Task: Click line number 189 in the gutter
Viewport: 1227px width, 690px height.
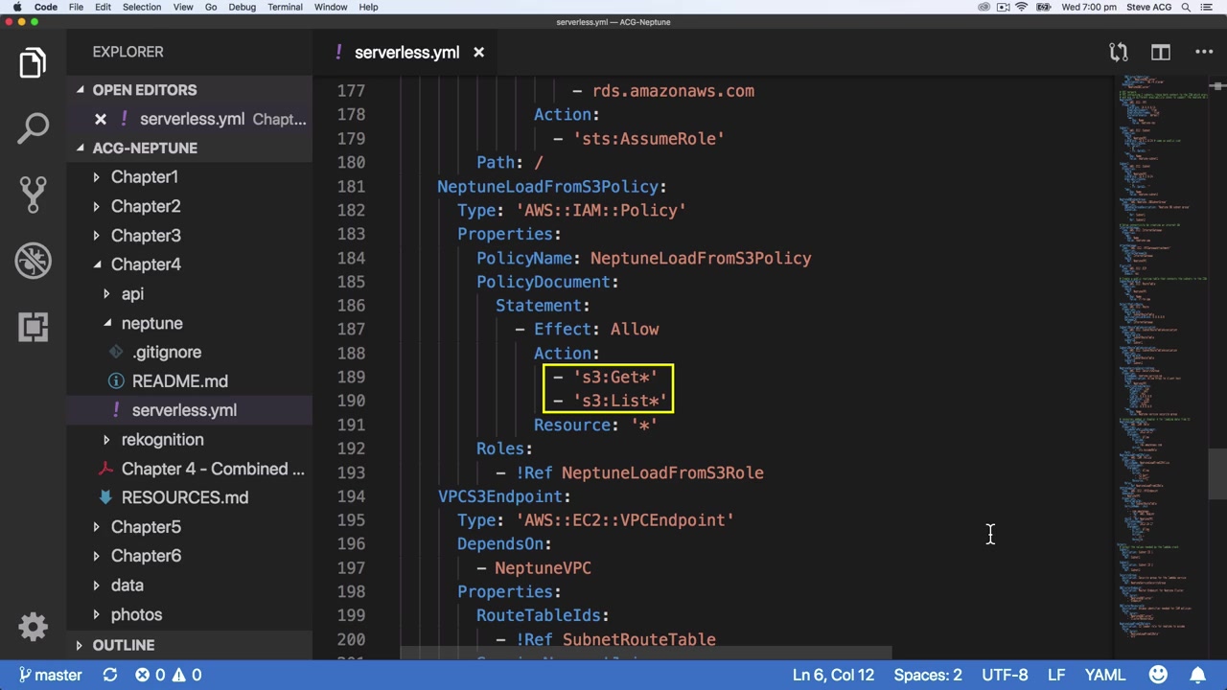Action: point(351,378)
